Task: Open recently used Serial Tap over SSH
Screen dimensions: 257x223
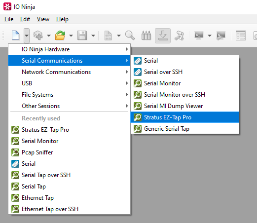Action: point(69,175)
